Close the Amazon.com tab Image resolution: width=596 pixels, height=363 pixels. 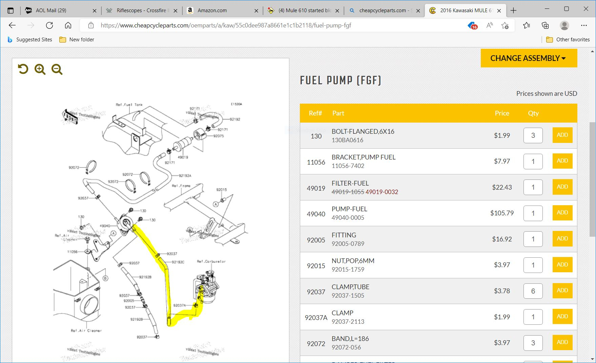pyautogui.click(x=256, y=10)
